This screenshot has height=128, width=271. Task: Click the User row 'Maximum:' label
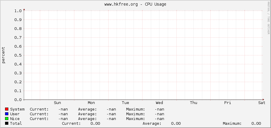coord(136,114)
